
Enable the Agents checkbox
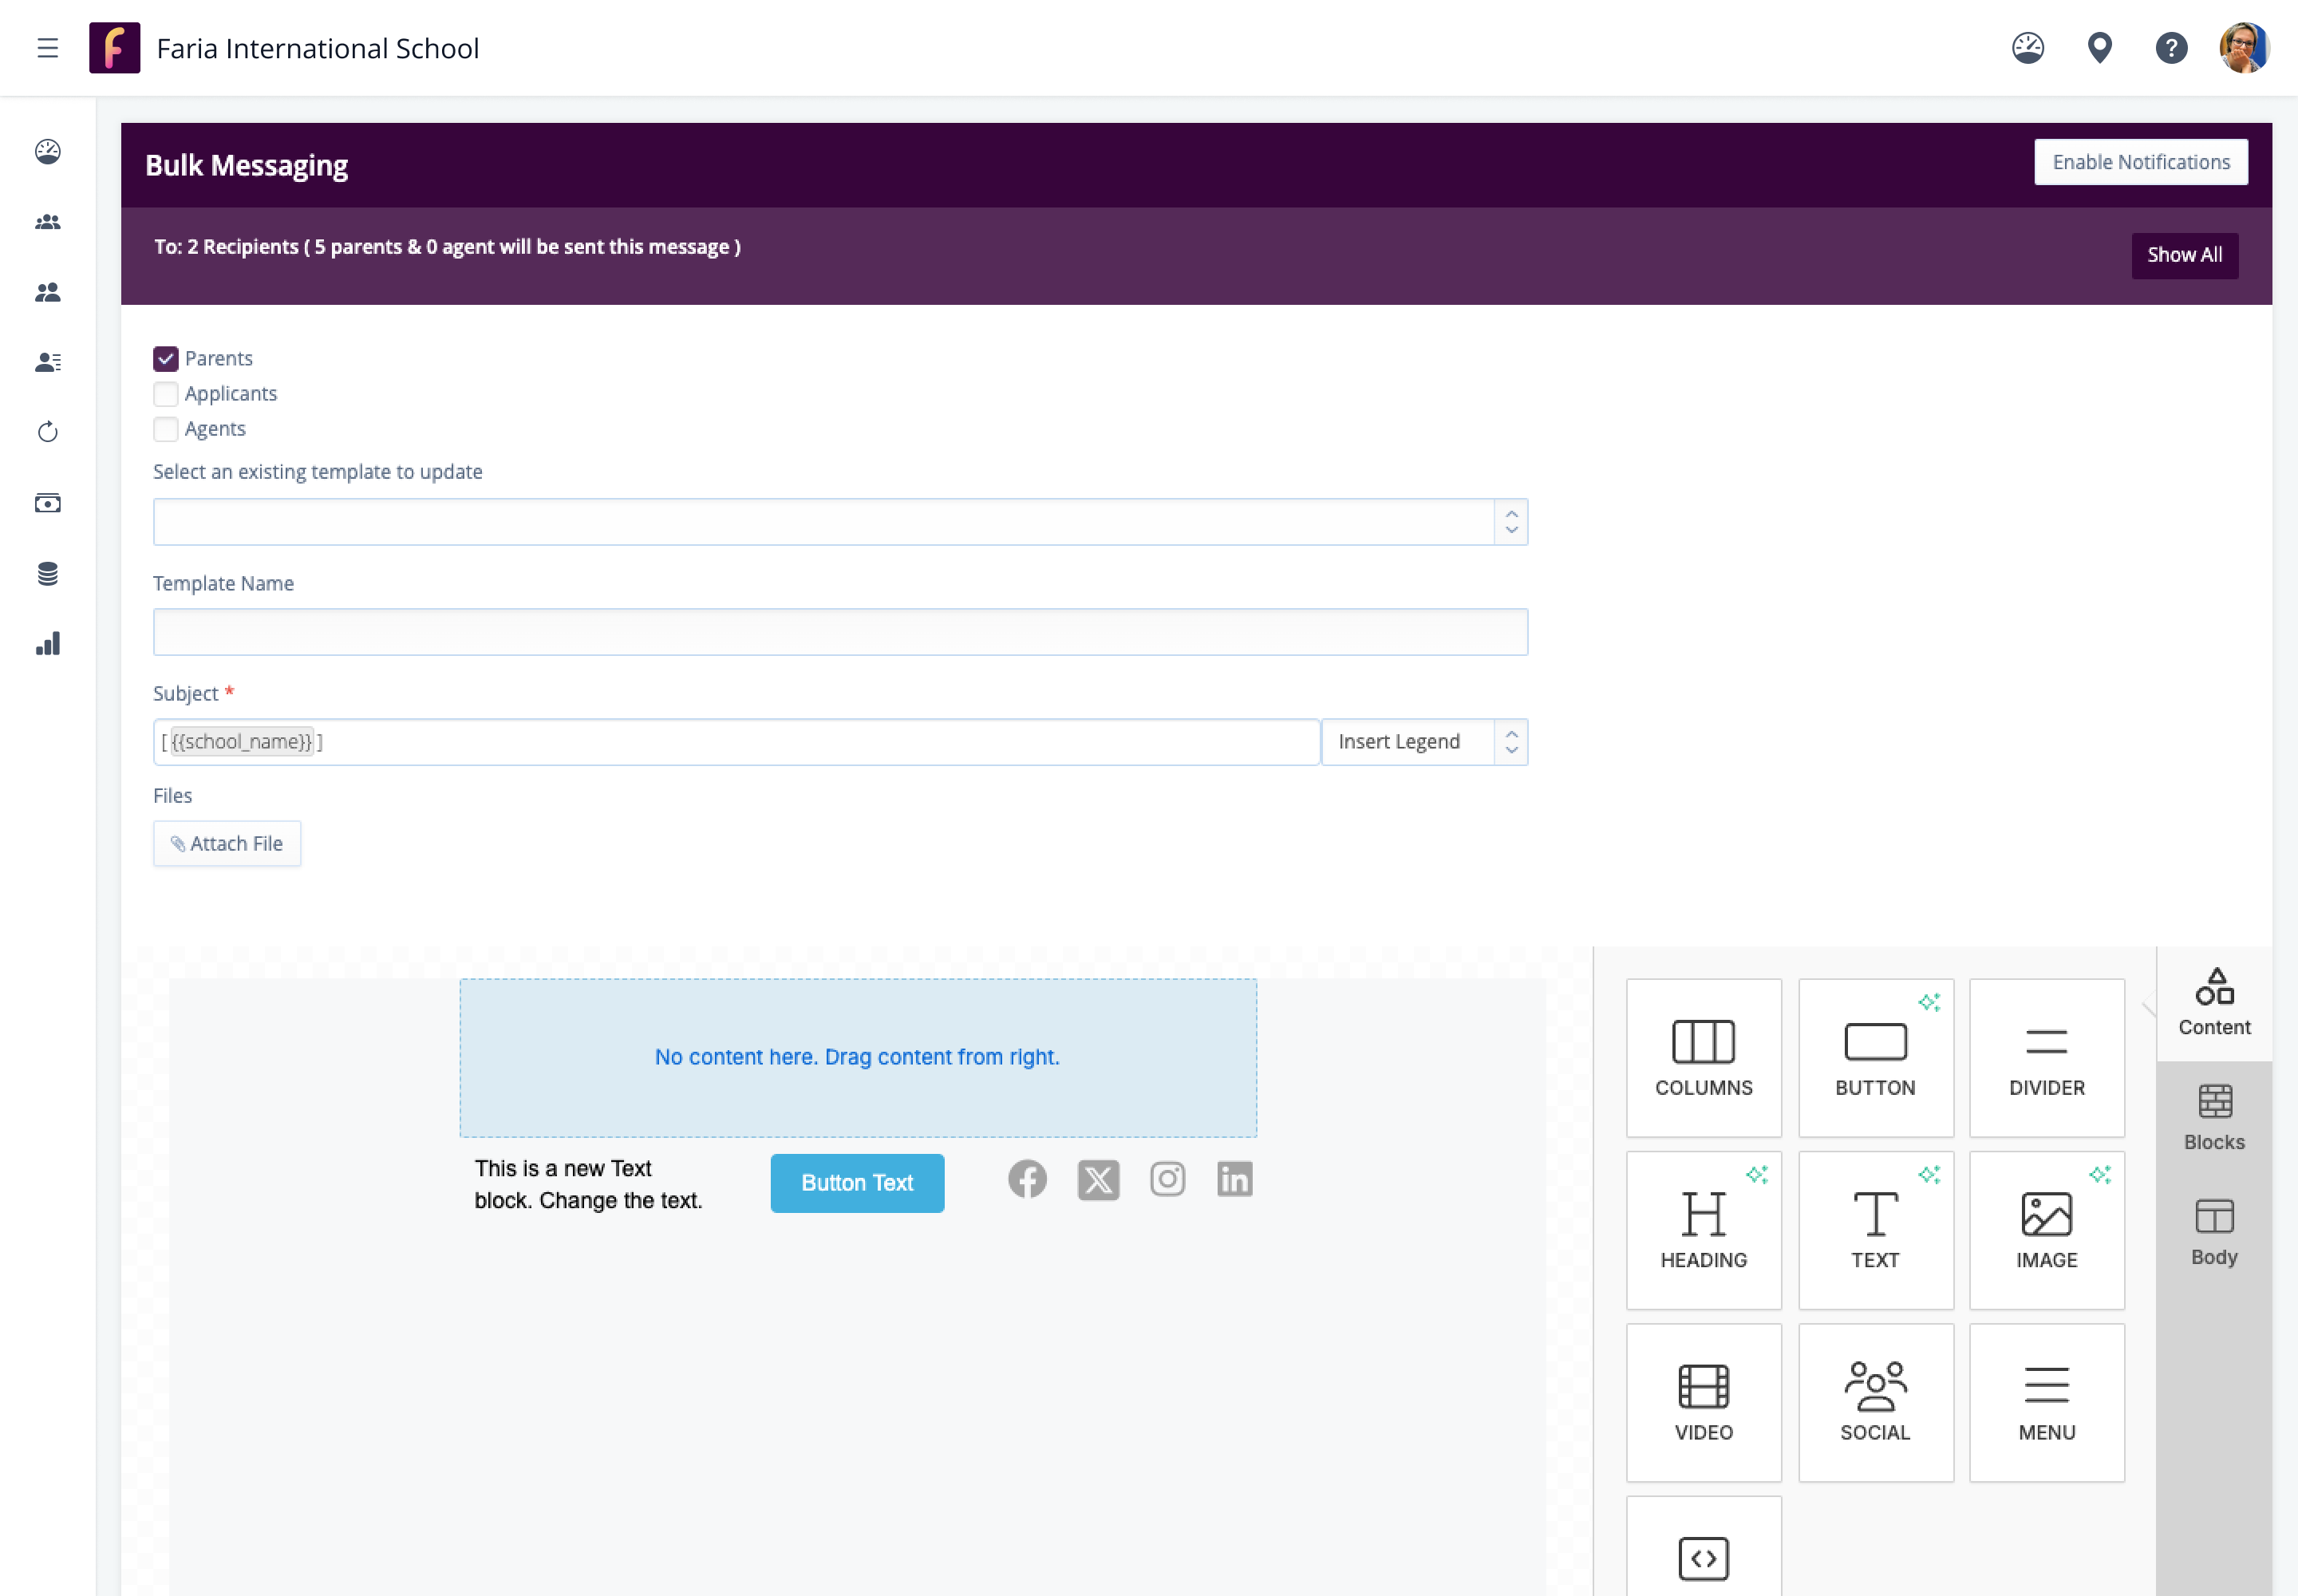[x=166, y=429]
